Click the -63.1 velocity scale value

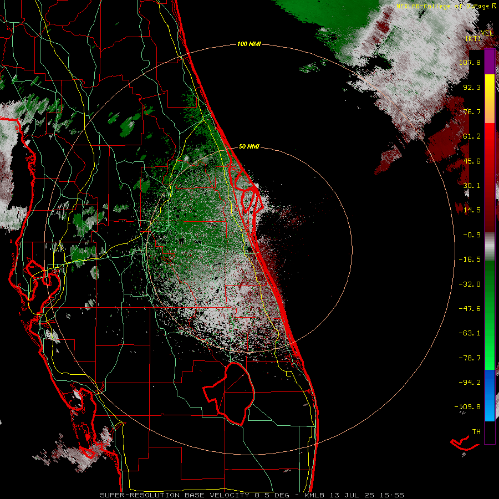[x=470, y=333]
